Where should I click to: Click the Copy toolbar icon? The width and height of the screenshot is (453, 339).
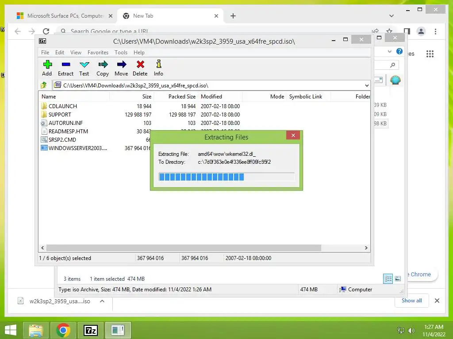pyautogui.click(x=103, y=68)
